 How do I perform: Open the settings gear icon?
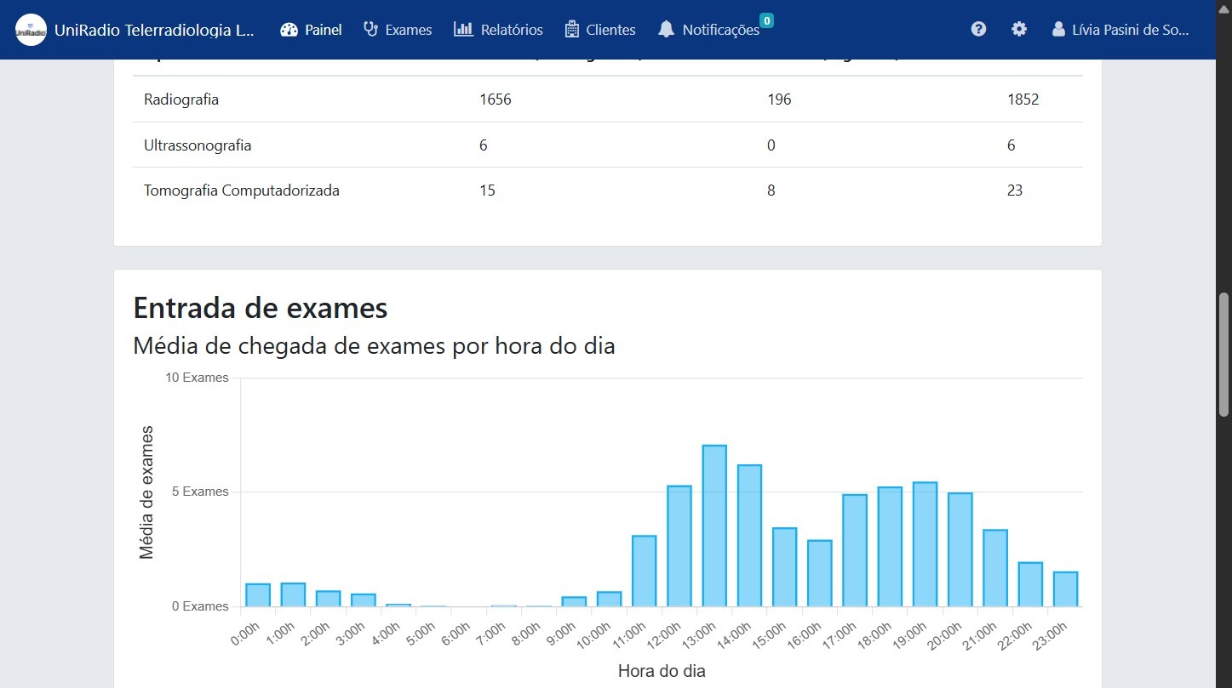[1018, 29]
